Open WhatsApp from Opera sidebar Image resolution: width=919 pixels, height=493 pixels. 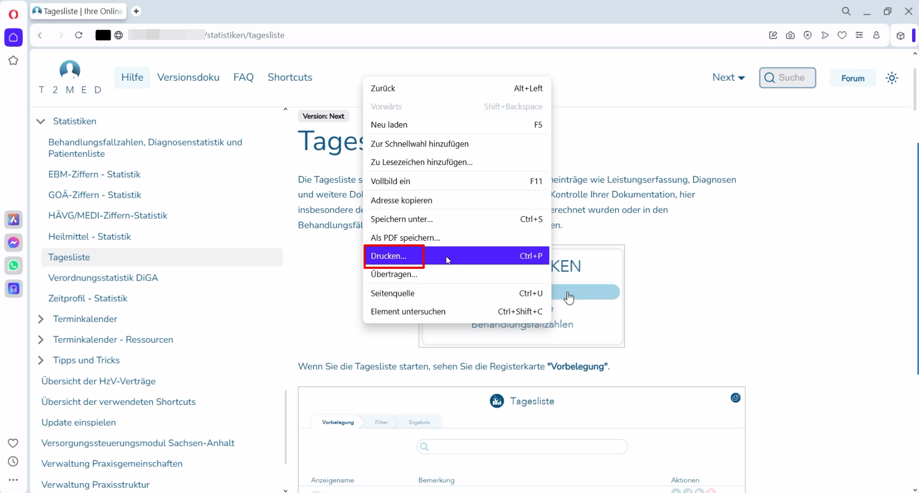coord(13,266)
